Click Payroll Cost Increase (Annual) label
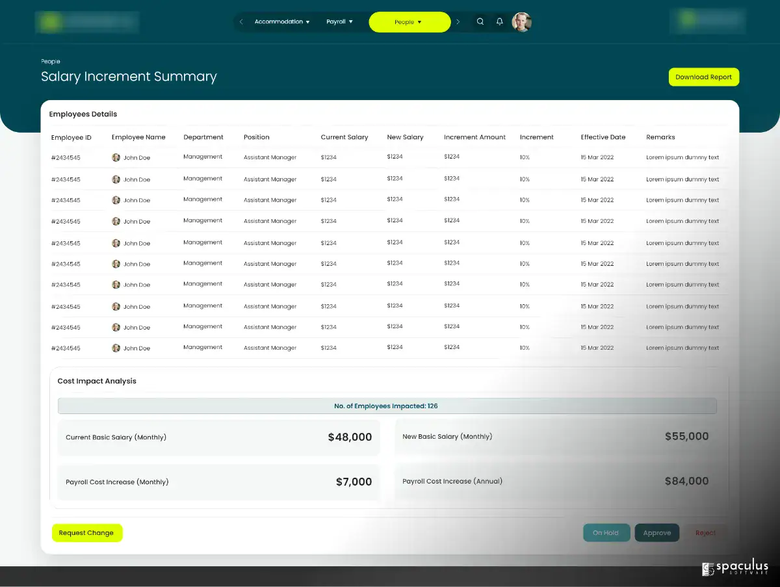 pos(452,482)
